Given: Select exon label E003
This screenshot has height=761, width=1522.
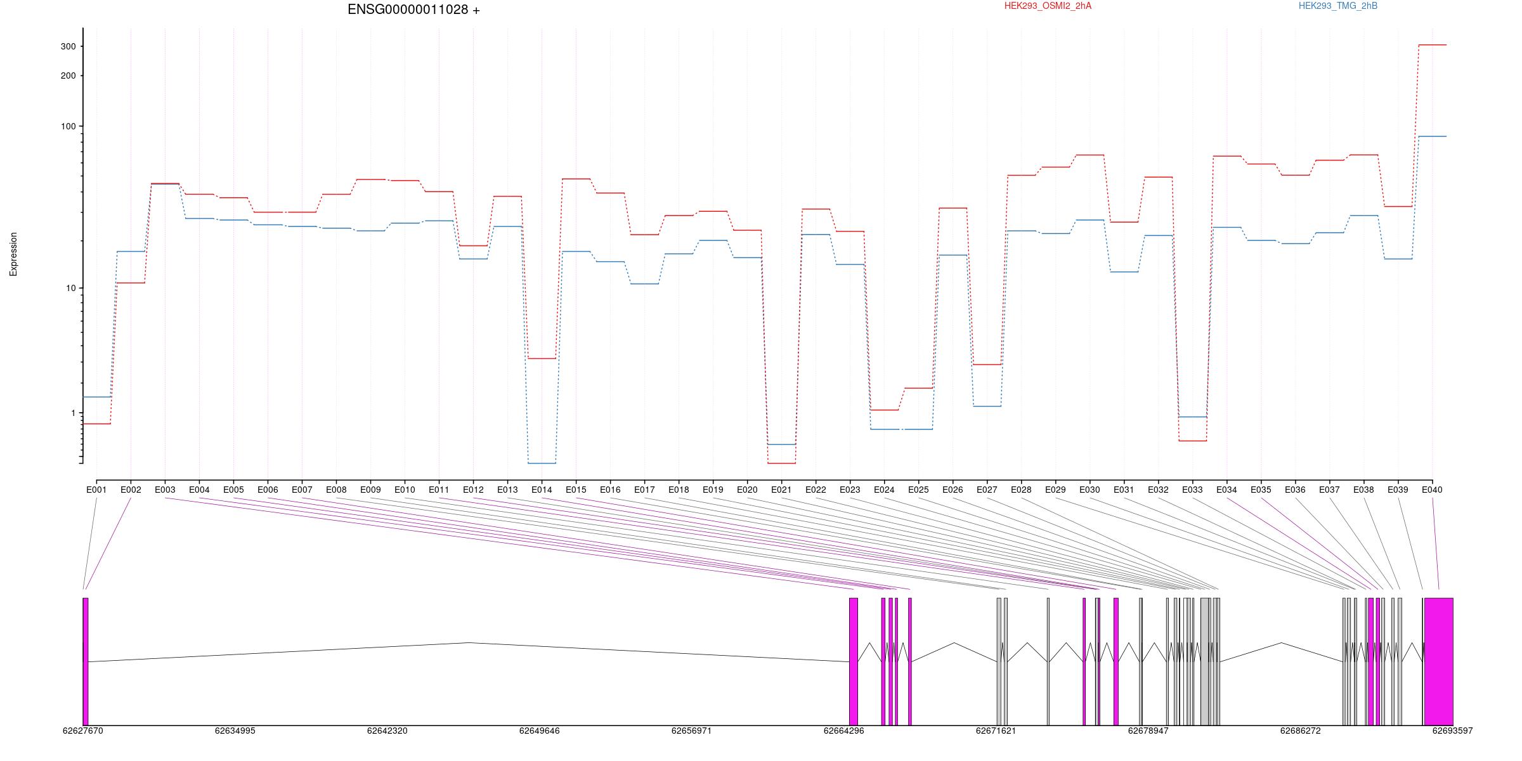Looking at the screenshot, I should point(165,490).
